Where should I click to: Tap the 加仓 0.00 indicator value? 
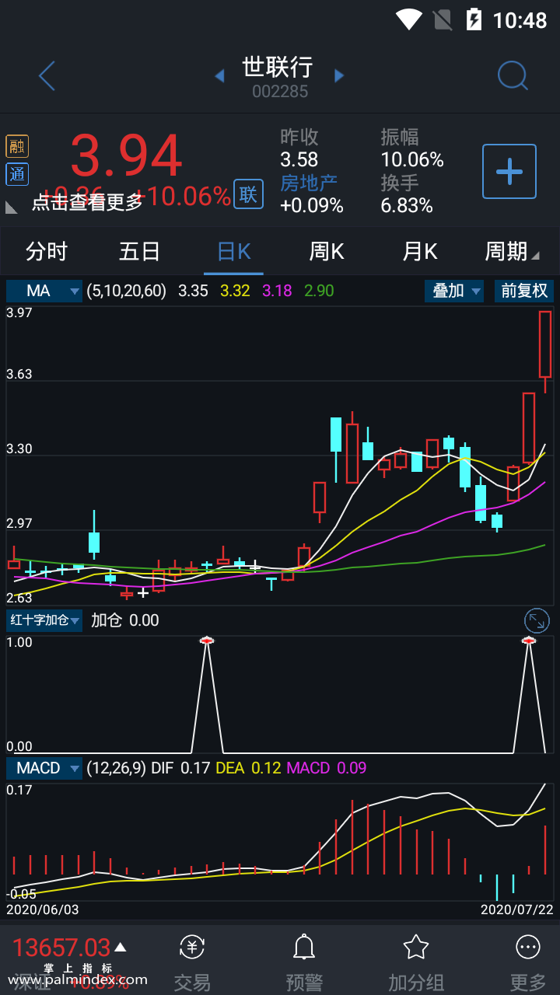tap(124, 620)
